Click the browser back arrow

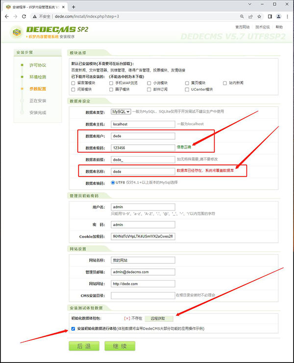point(7,17)
